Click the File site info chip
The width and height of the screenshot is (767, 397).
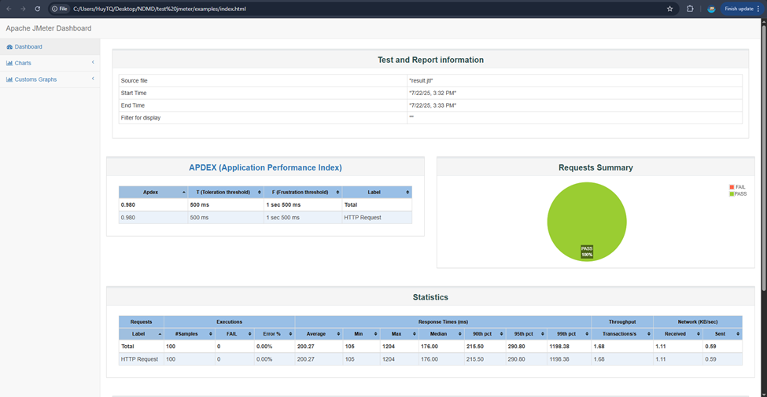(x=60, y=9)
